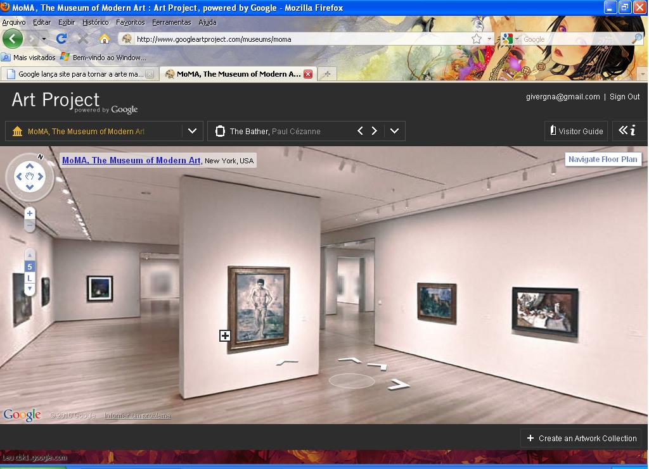Image resolution: width=649 pixels, height=469 pixels.
Task: Close the Google lança site tab
Action: coord(150,74)
